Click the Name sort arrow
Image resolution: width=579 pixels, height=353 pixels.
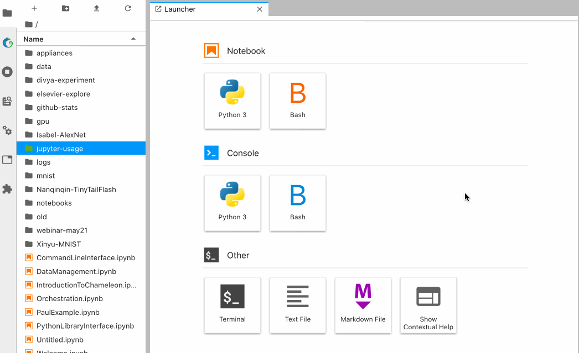(133, 39)
